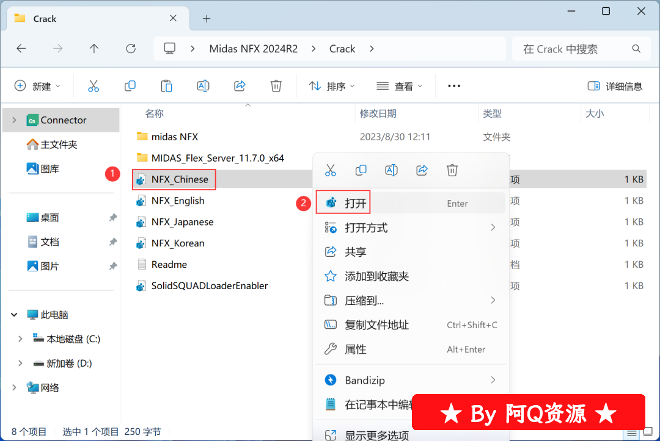The height and width of the screenshot is (441, 660).
Task: Click Rename icon in context menu
Action: point(392,170)
